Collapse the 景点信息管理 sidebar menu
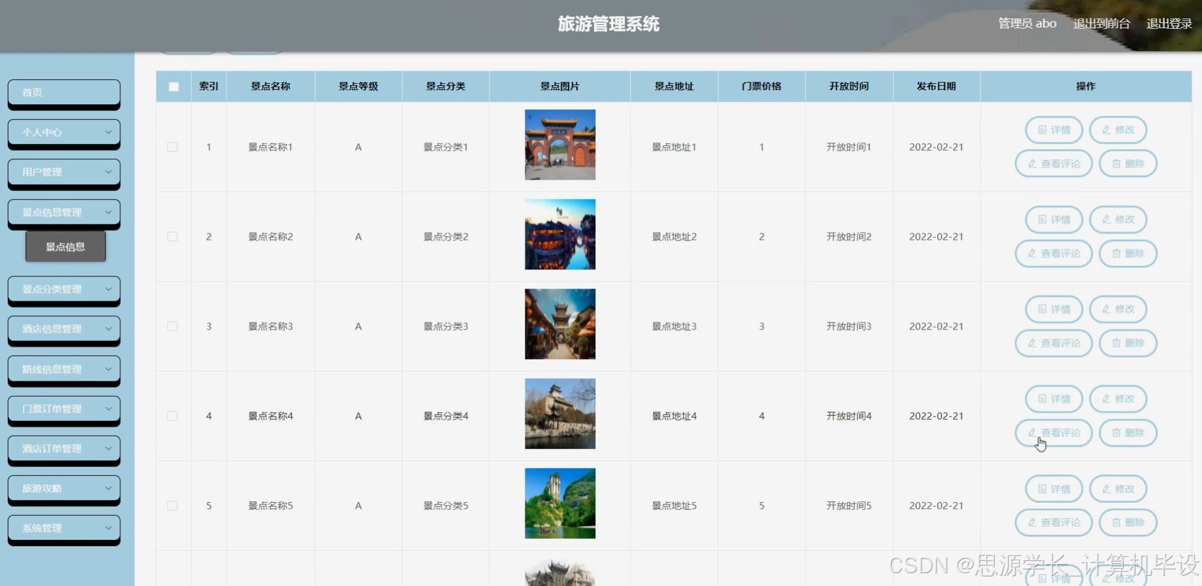 click(64, 212)
